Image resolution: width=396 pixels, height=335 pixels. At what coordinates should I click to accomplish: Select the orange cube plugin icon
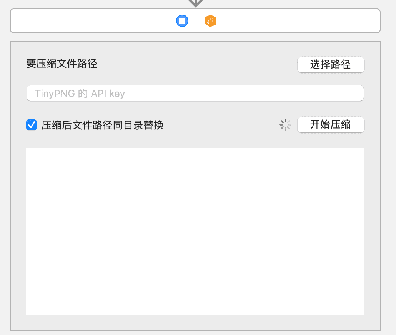click(210, 21)
